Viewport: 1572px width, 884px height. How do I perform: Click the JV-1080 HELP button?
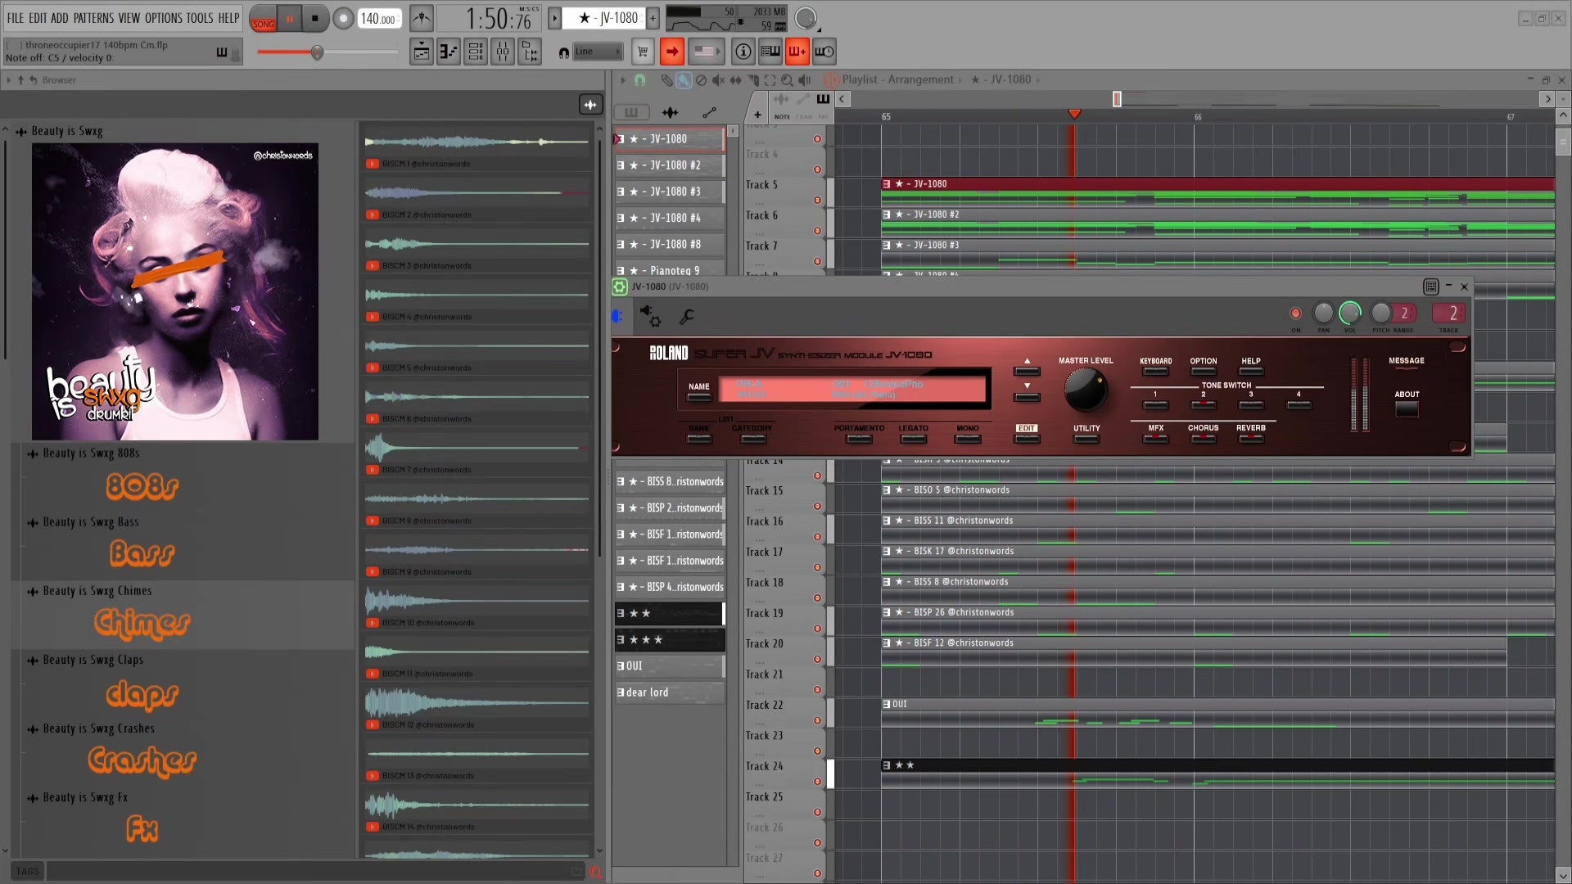tap(1250, 372)
